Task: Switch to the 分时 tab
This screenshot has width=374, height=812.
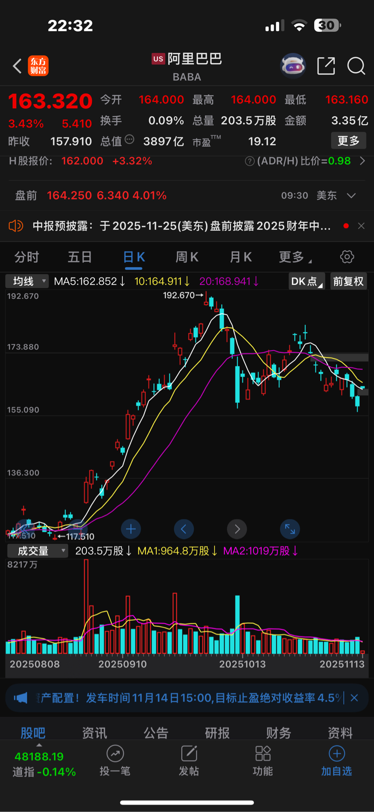Action: [27, 257]
